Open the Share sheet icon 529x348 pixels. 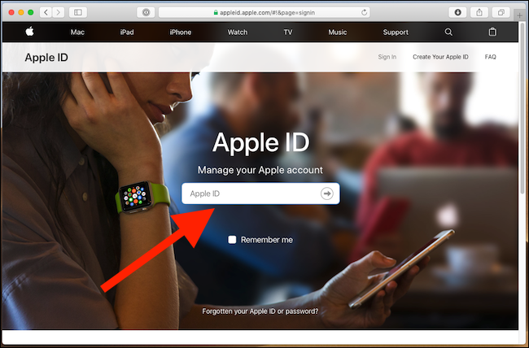click(479, 12)
